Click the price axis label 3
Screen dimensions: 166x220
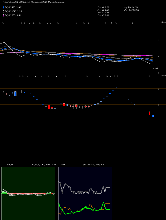pos(159,105)
